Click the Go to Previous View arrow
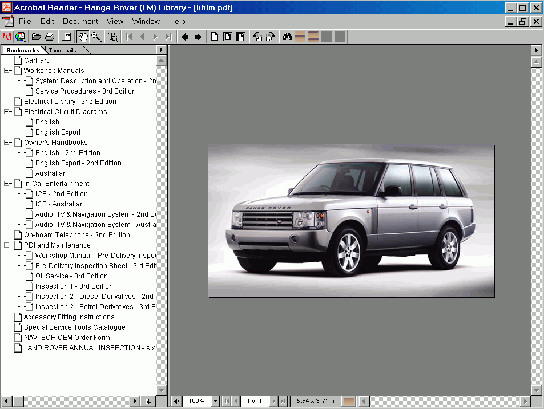 click(x=185, y=37)
